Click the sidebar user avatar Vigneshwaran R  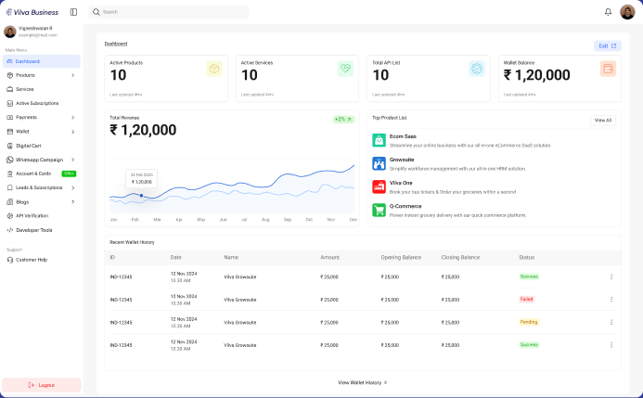[x=10, y=32]
